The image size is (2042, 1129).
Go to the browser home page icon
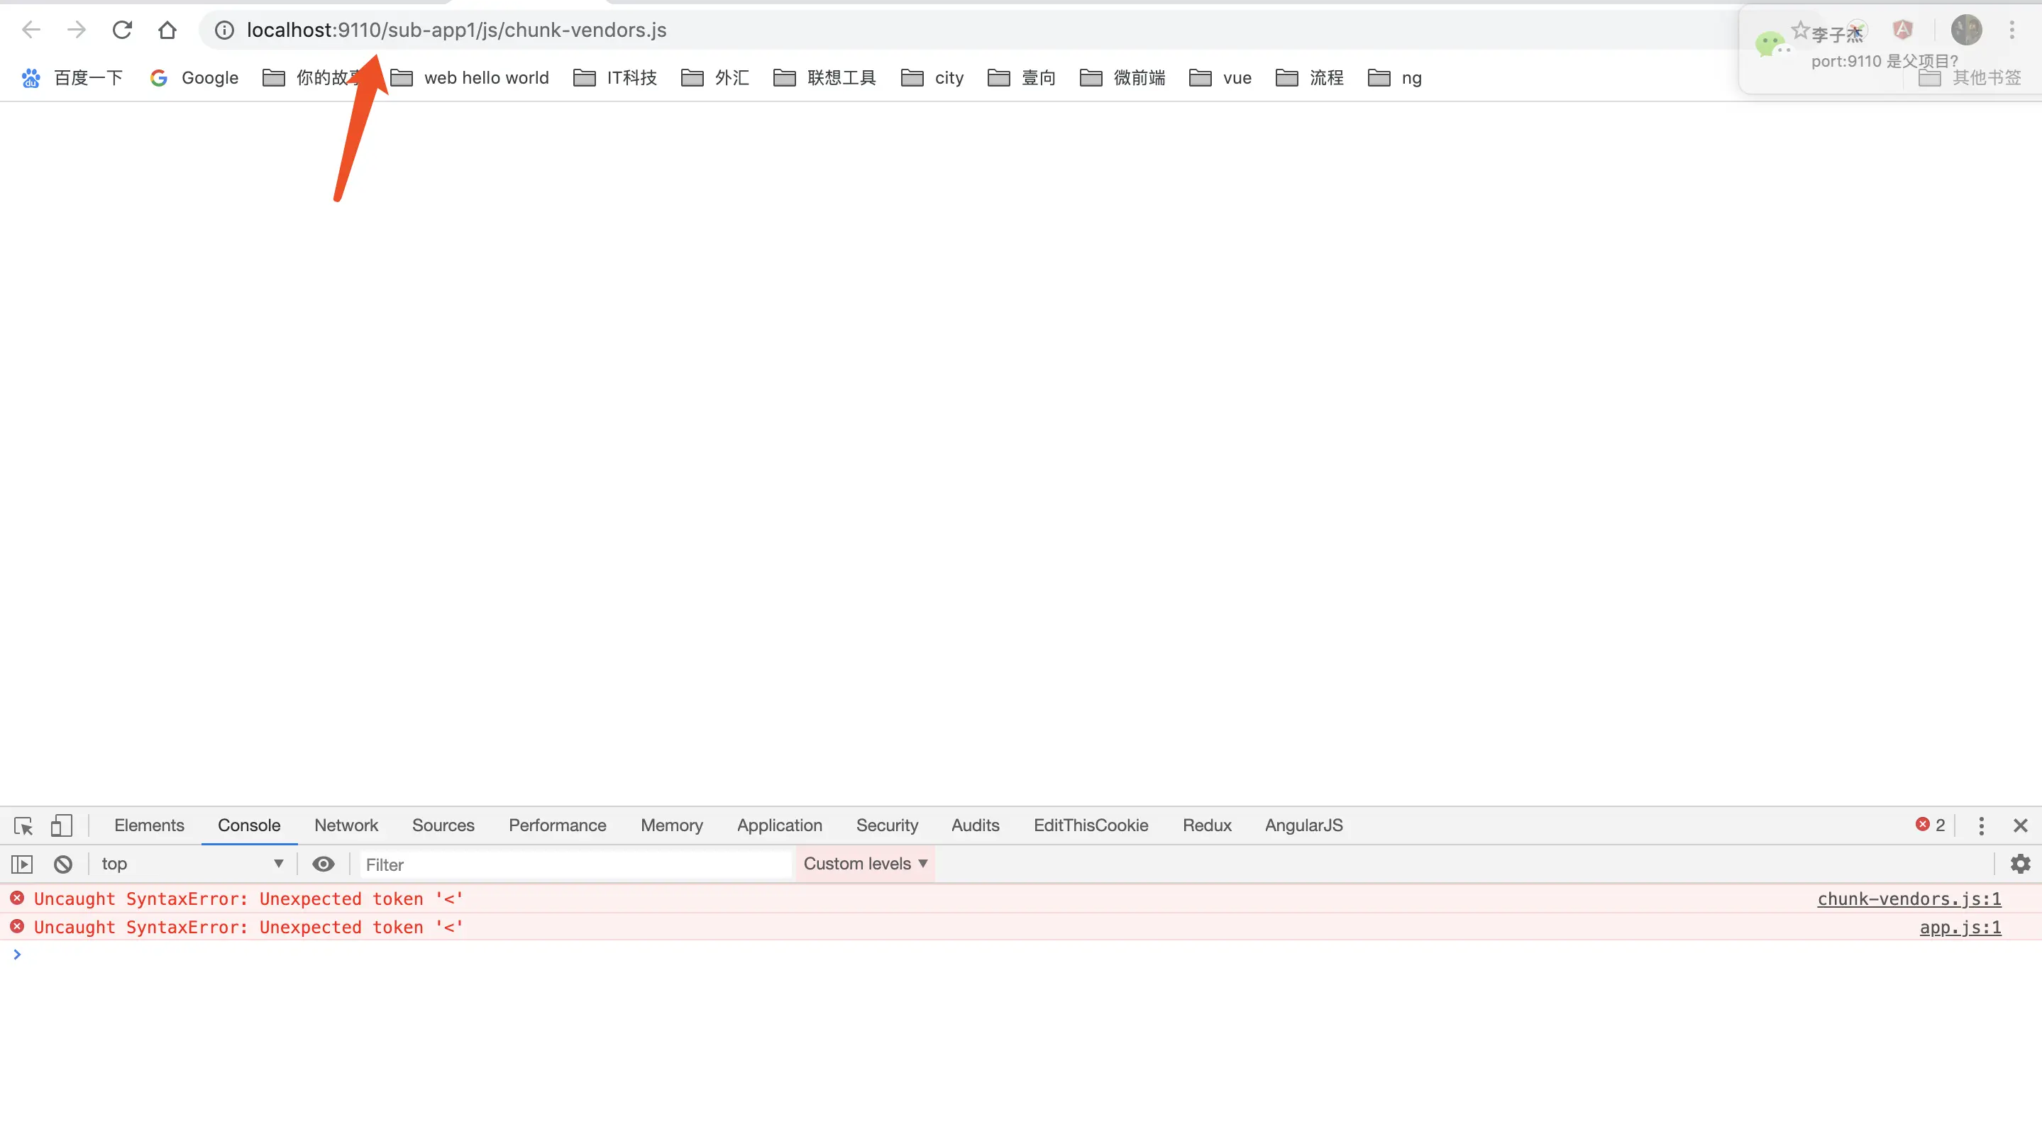pyautogui.click(x=167, y=30)
